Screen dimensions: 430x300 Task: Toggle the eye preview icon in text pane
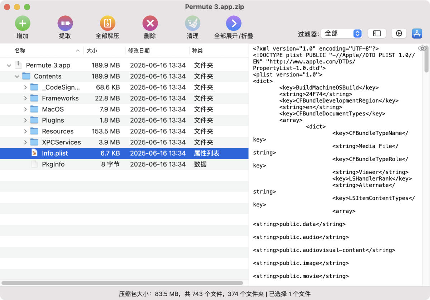tap(422, 48)
